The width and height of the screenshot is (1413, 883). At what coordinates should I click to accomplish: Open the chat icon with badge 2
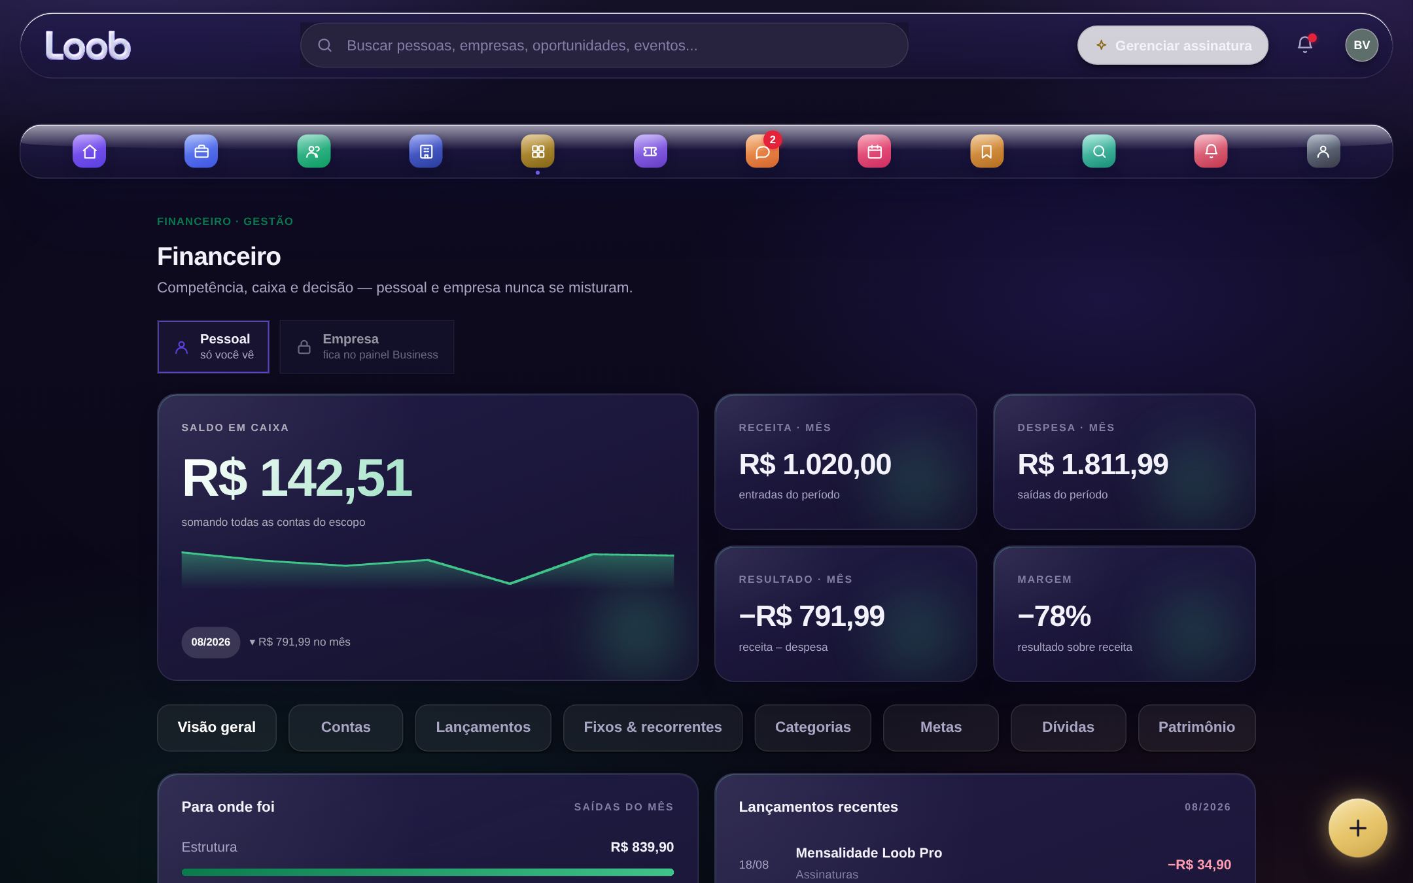pos(762,151)
